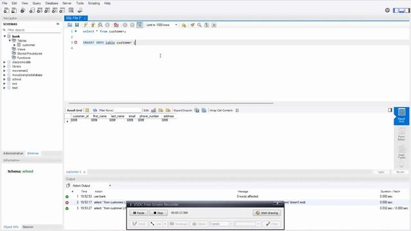This screenshot has height=231, width=411.
Task: Click Stop in VSDC Free Screen Recorder
Action: click(159, 213)
